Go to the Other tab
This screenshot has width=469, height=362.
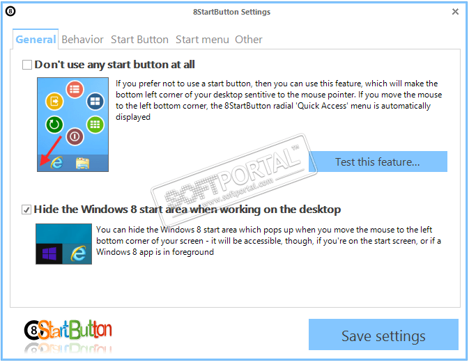pyautogui.click(x=249, y=40)
